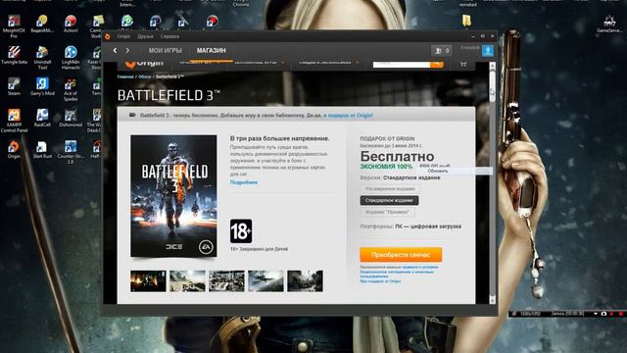Screen dimensions: 627x353
Task: Launch LogMeIn Hamachi desktop icon
Action: [x=71, y=58]
